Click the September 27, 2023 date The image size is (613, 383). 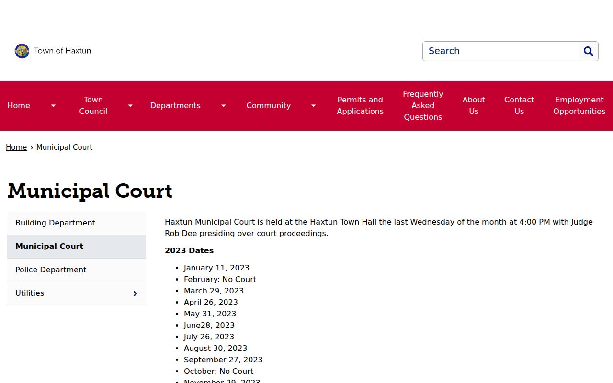pyautogui.click(x=223, y=360)
